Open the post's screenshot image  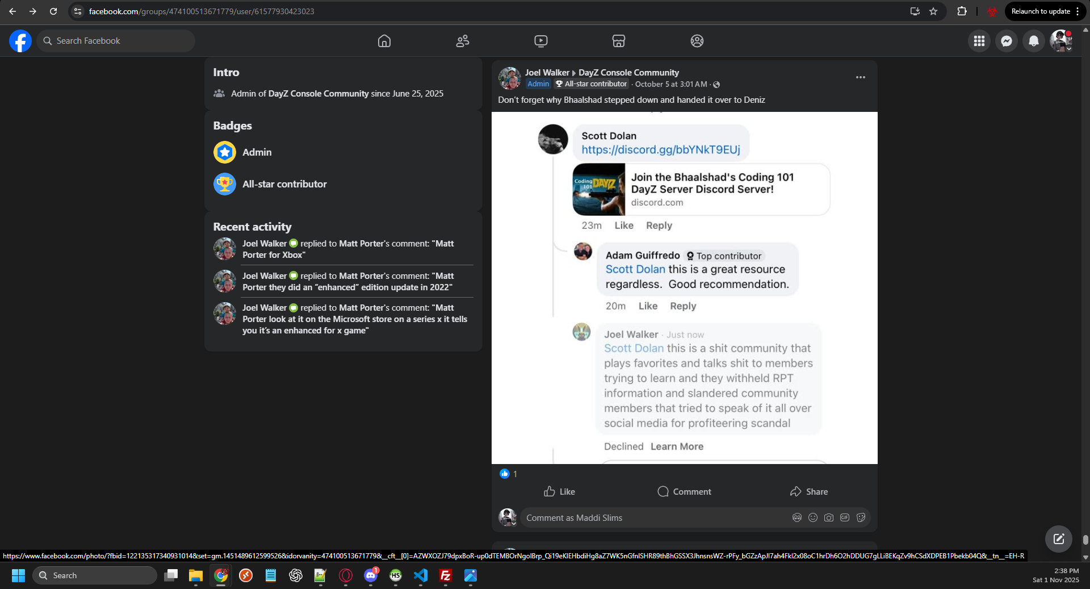685,288
